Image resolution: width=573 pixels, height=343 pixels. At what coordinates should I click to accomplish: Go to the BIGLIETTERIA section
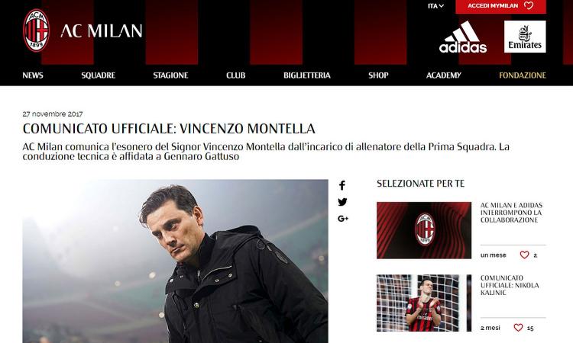306,75
